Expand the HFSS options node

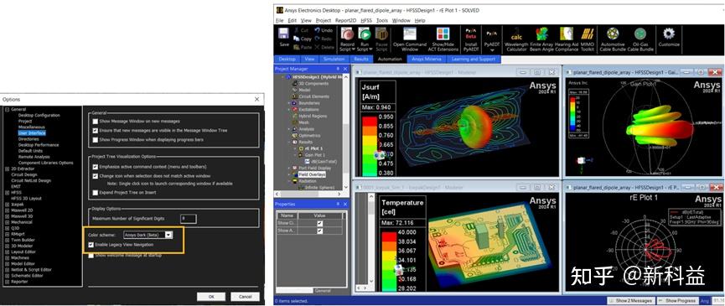7,192
